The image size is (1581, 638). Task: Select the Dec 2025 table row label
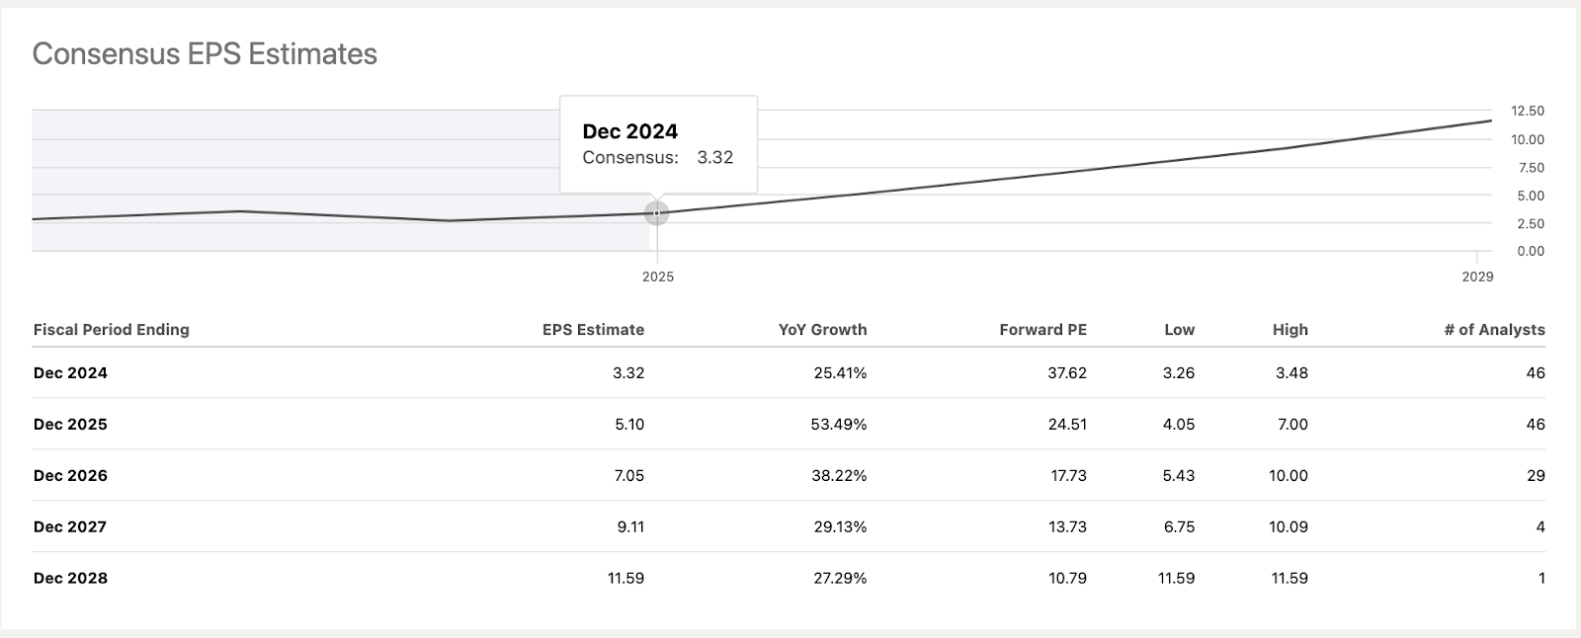click(70, 425)
